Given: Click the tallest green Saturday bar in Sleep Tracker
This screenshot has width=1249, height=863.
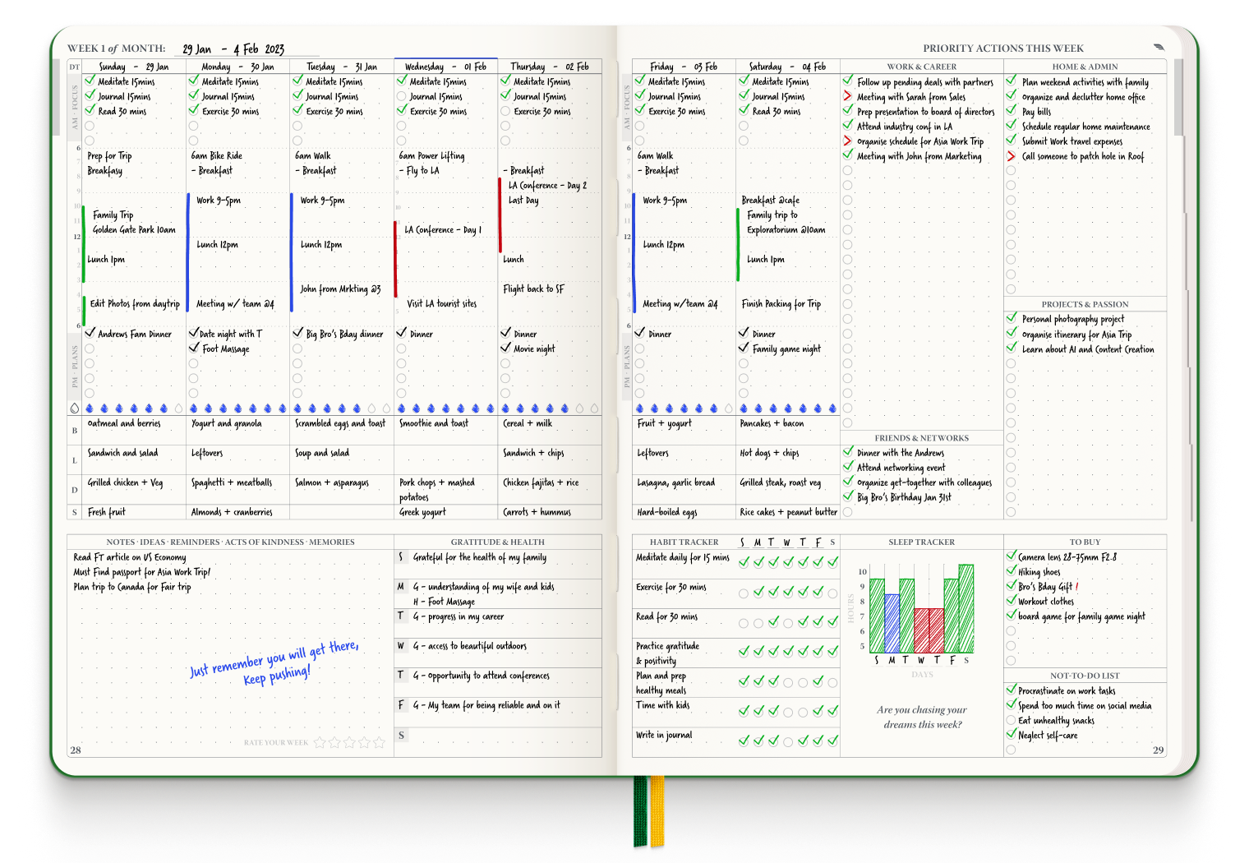Looking at the screenshot, I should coord(966,609).
